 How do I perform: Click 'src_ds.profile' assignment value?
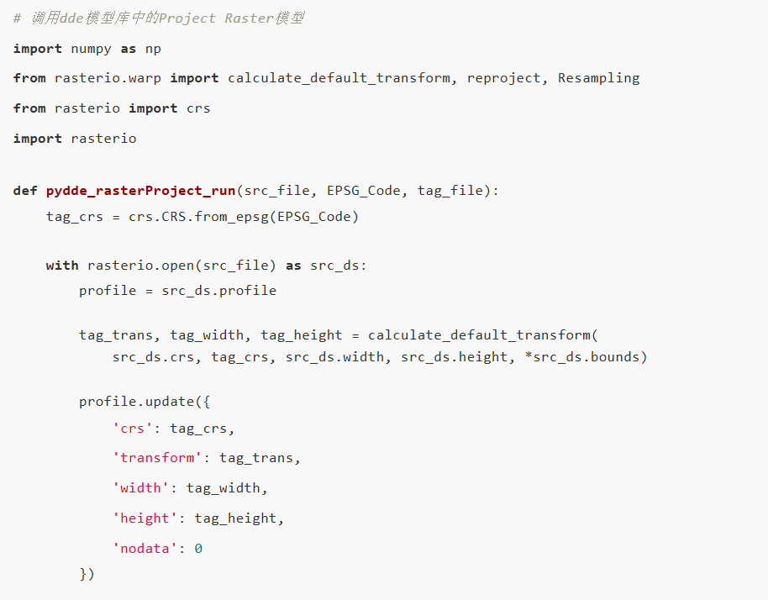(x=219, y=291)
